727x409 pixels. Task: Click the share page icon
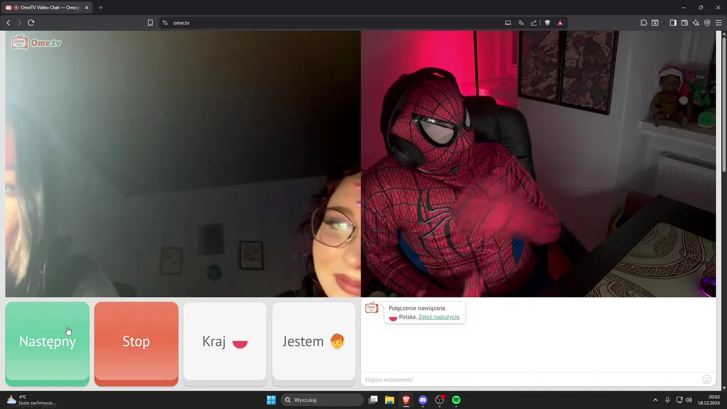click(534, 23)
